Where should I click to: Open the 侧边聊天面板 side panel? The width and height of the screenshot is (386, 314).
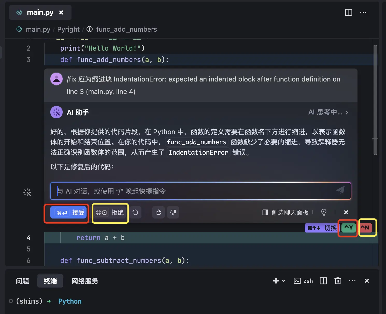coord(286,213)
